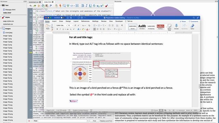Open Word References tab
This screenshot has height=123, width=219.
click(85, 21)
